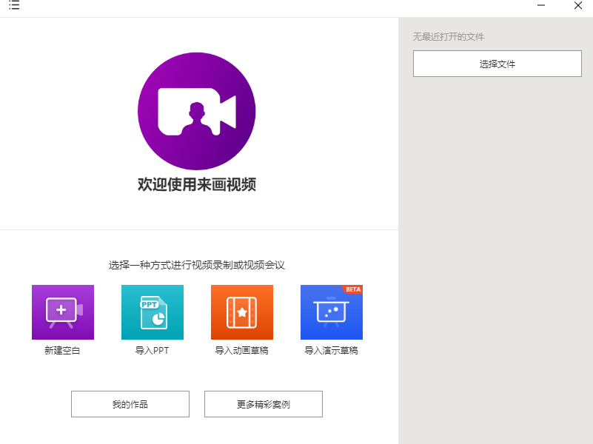Click the 无最近打开的文件 label
Screen dimensions: 593x444
click(x=449, y=36)
